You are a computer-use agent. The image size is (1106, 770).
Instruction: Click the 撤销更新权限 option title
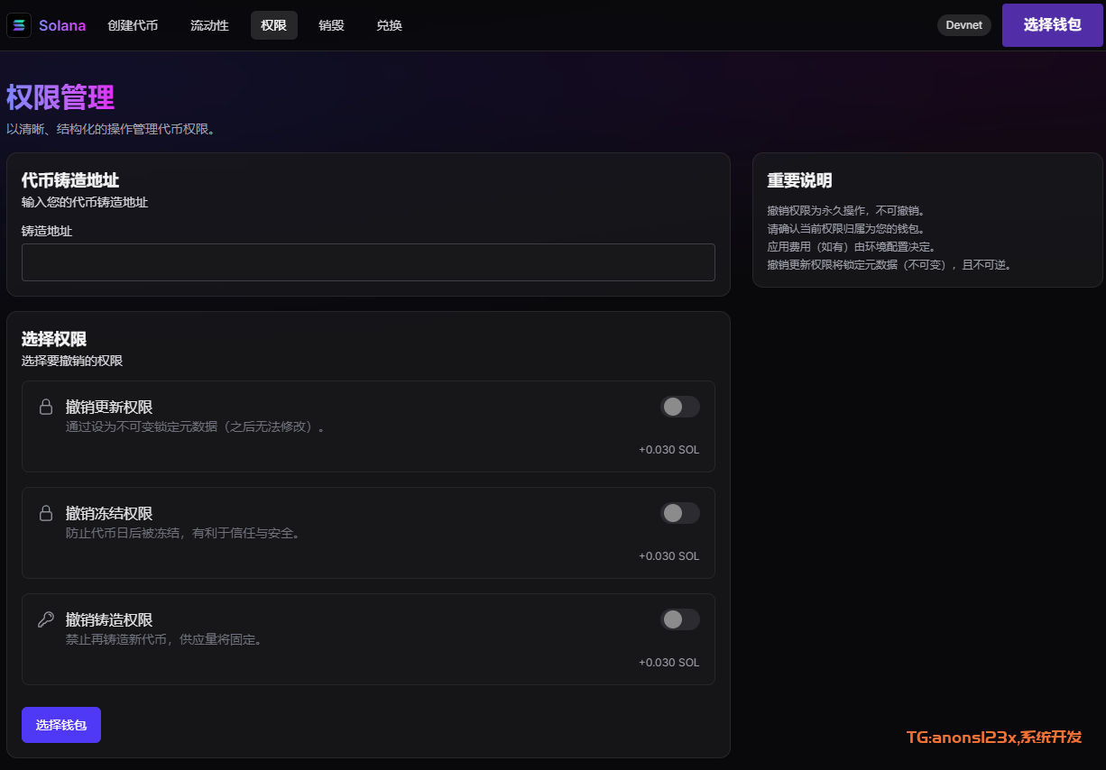pyautogui.click(x=109, y=408)
